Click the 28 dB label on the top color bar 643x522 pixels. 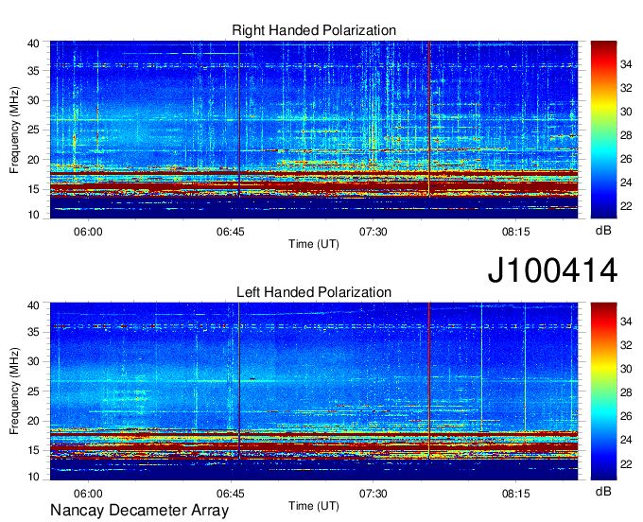[626, 135]
